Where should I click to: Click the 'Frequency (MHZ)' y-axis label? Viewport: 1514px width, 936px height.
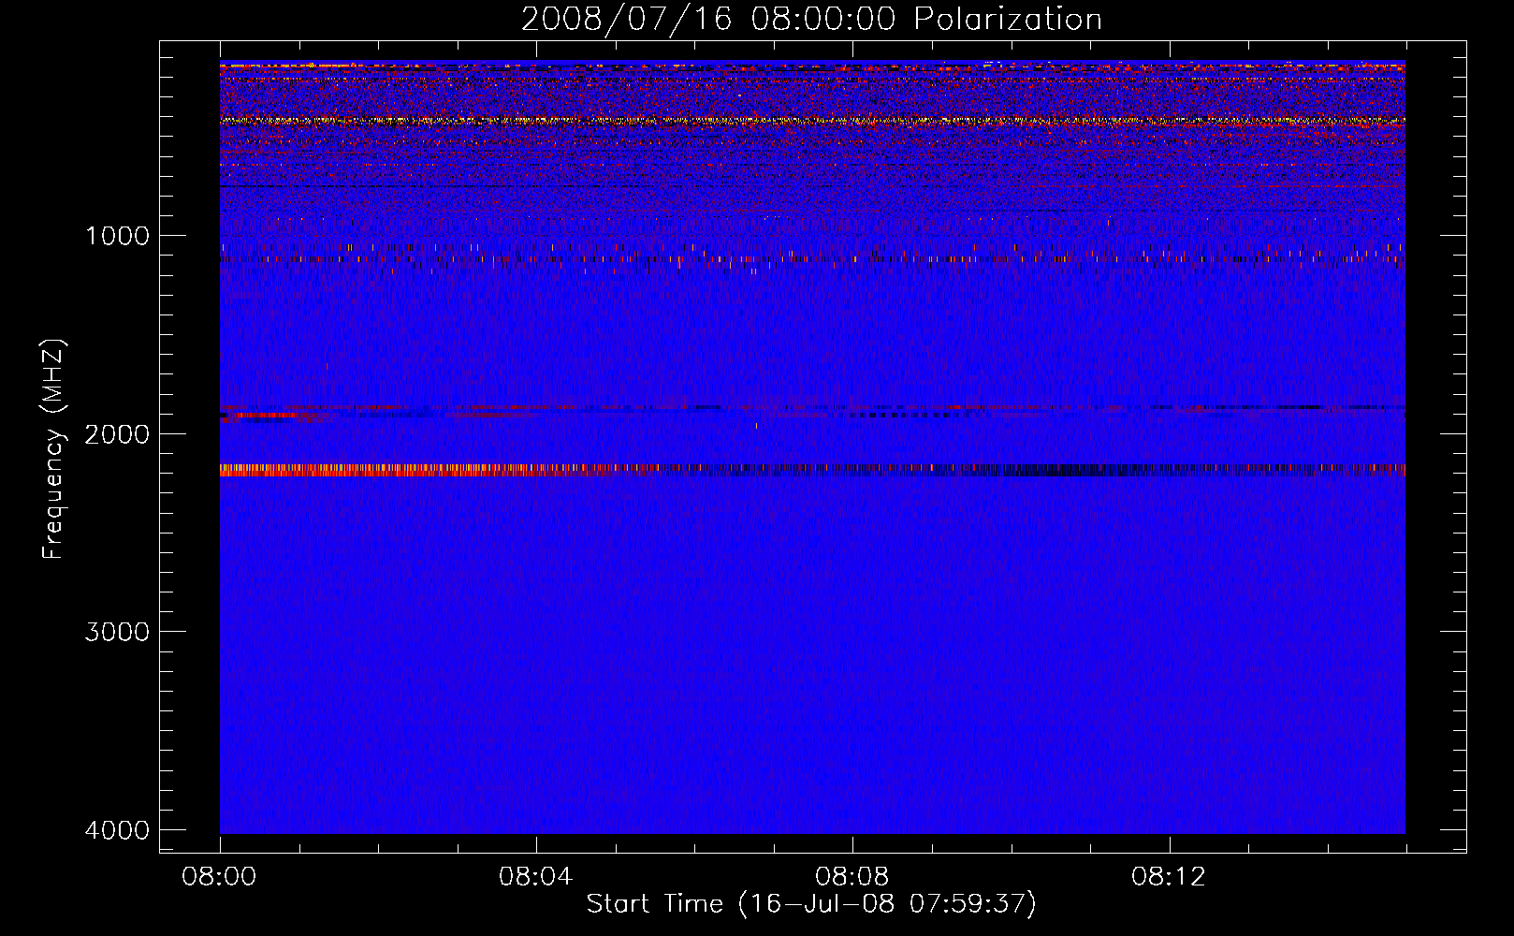53,449
